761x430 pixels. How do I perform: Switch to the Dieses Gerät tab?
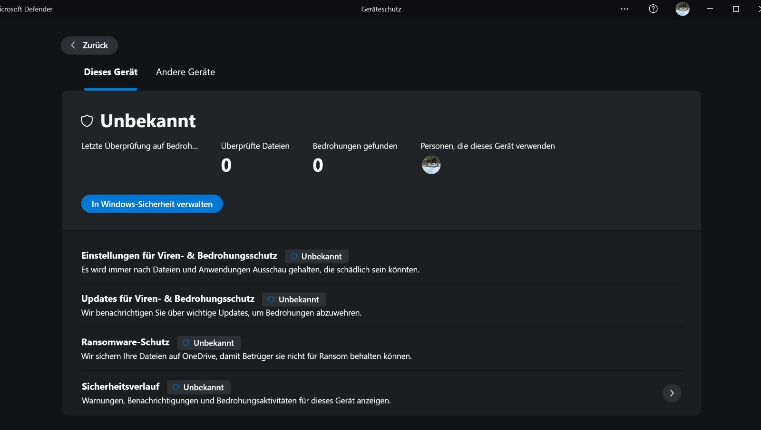111,72
